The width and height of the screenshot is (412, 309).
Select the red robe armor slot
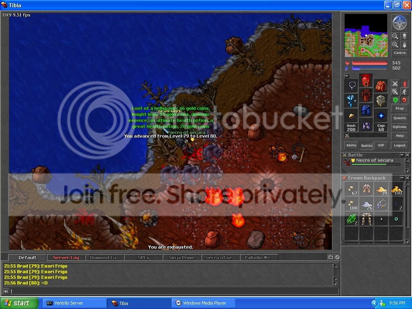tap(366, 95)
